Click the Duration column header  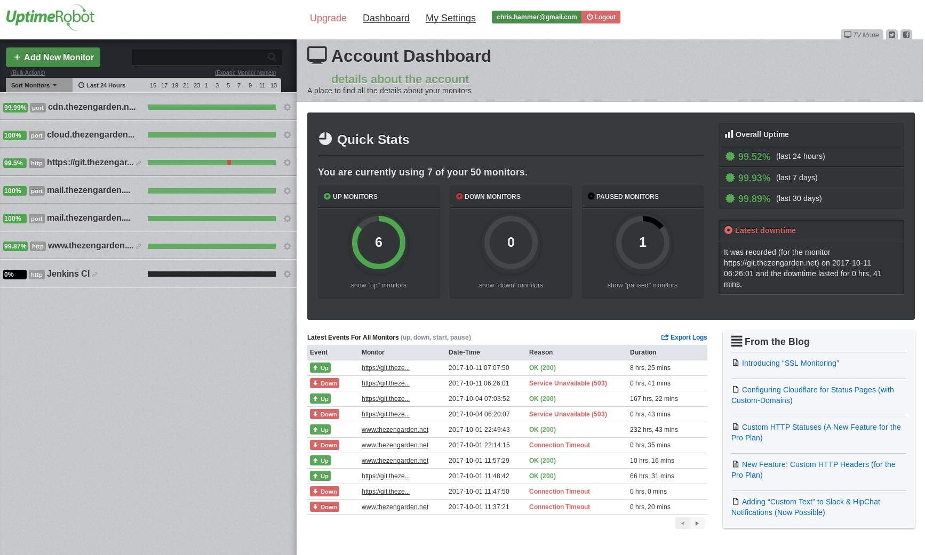click(643, 352)
